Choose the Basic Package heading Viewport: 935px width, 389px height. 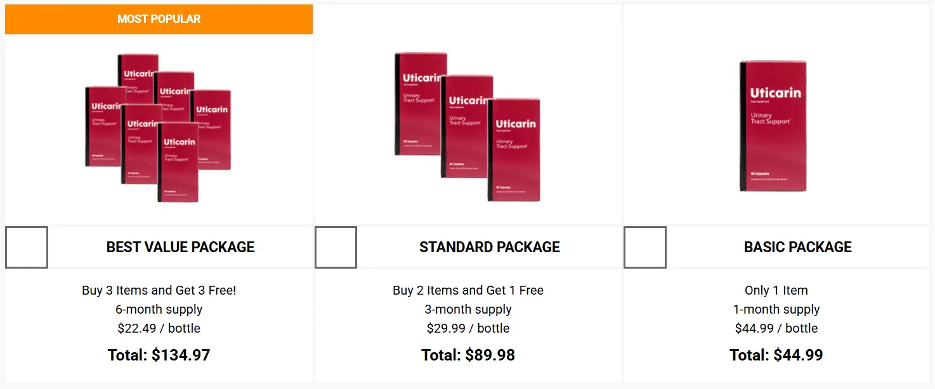point(797,247)
